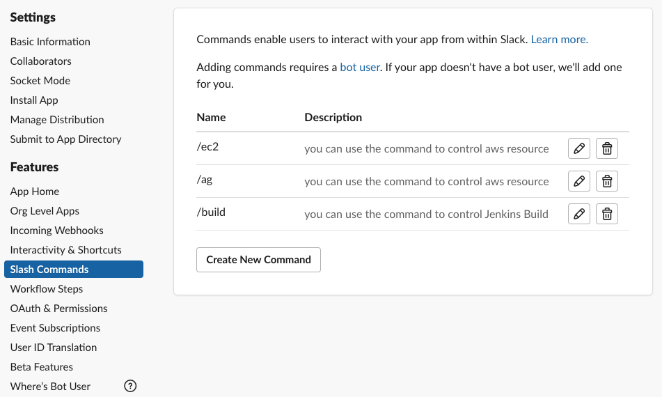Go to Interactivity & Shortcuts
The image size is (662, 397).
[65, 250]
